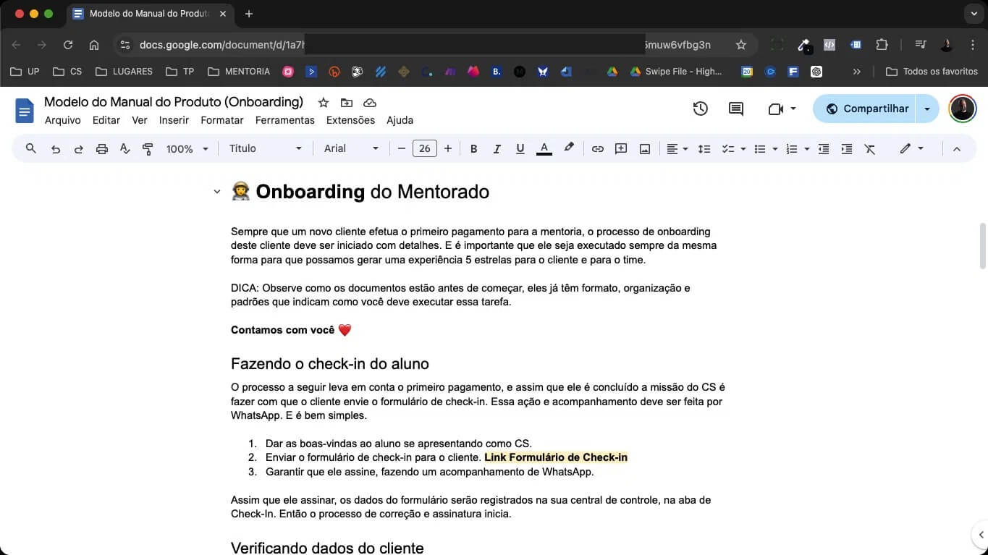
Task: Insert an image from toolbar
Action: [x=645, y=148]
